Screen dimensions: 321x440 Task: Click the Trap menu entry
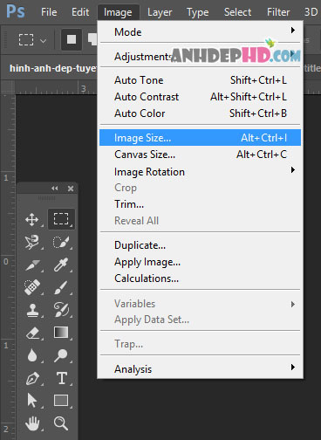click(200, 344)
